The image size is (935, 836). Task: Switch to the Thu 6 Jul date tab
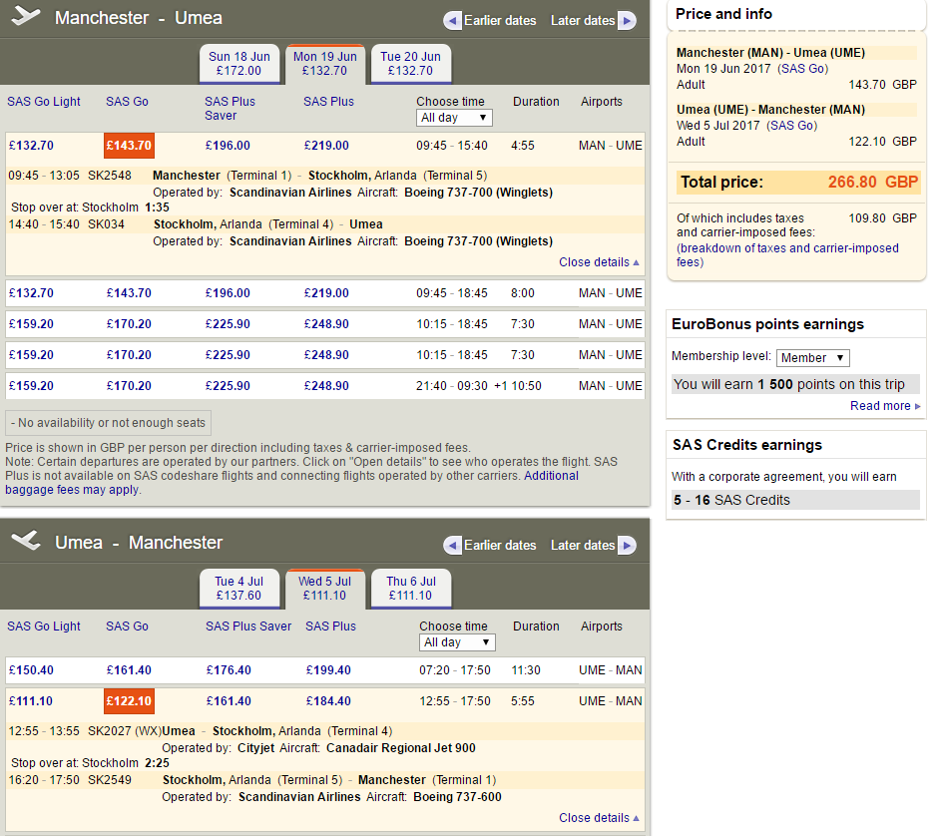click(411, 589)
